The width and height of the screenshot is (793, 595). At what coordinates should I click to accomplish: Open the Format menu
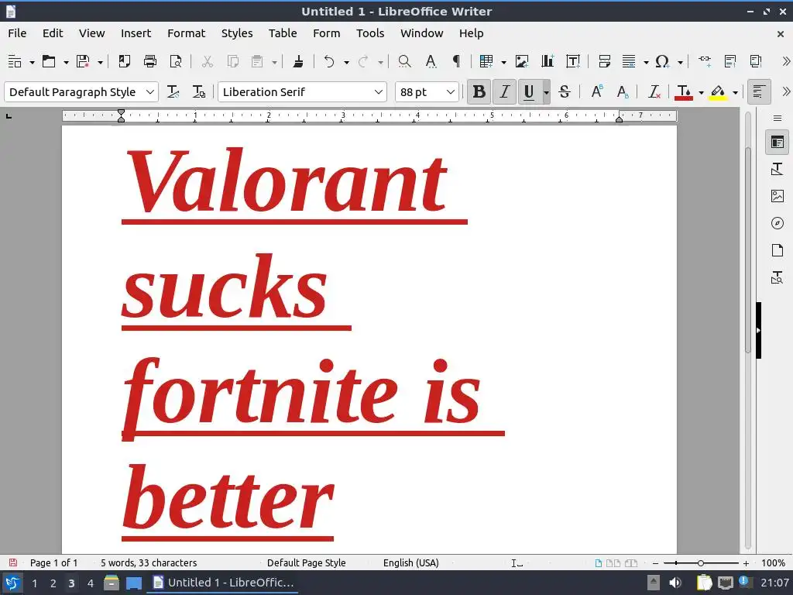(x=186, y=33)
